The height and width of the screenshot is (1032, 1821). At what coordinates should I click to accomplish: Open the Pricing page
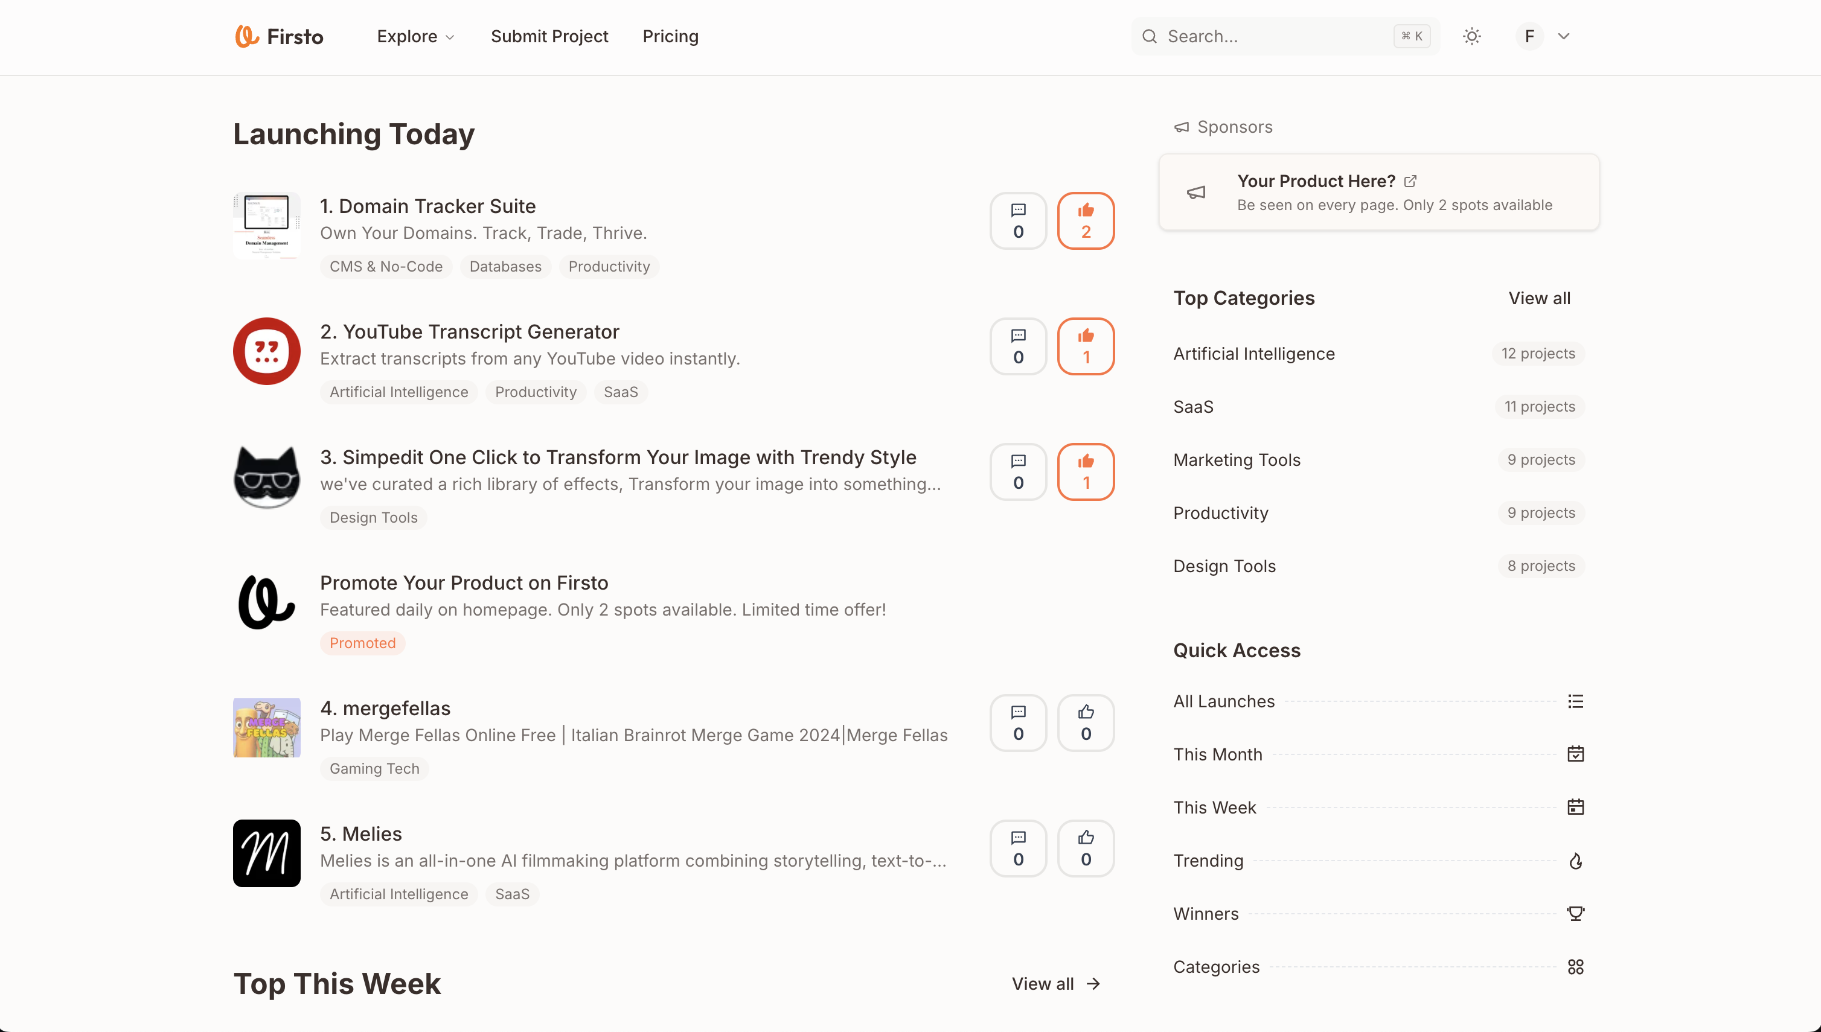click(670, 36)
